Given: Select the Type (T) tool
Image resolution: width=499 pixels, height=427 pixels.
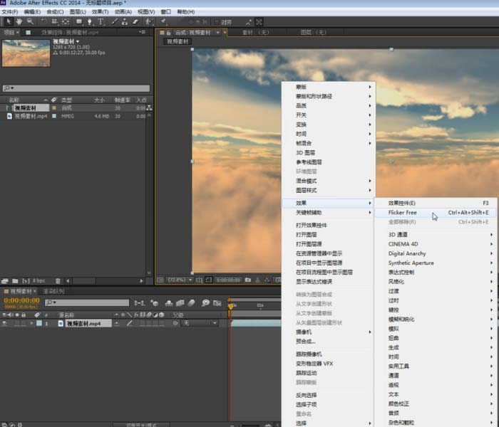Looking at the screenshot, I should tap(101, 22).
